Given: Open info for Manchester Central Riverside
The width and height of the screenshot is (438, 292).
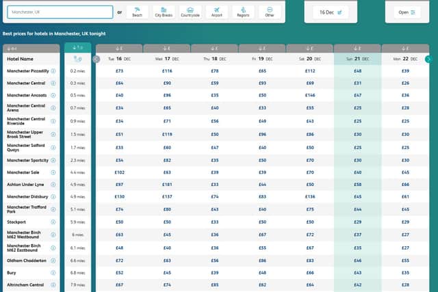Looking at the screenshot, I should pyautogui.click(x=53, y=121).
